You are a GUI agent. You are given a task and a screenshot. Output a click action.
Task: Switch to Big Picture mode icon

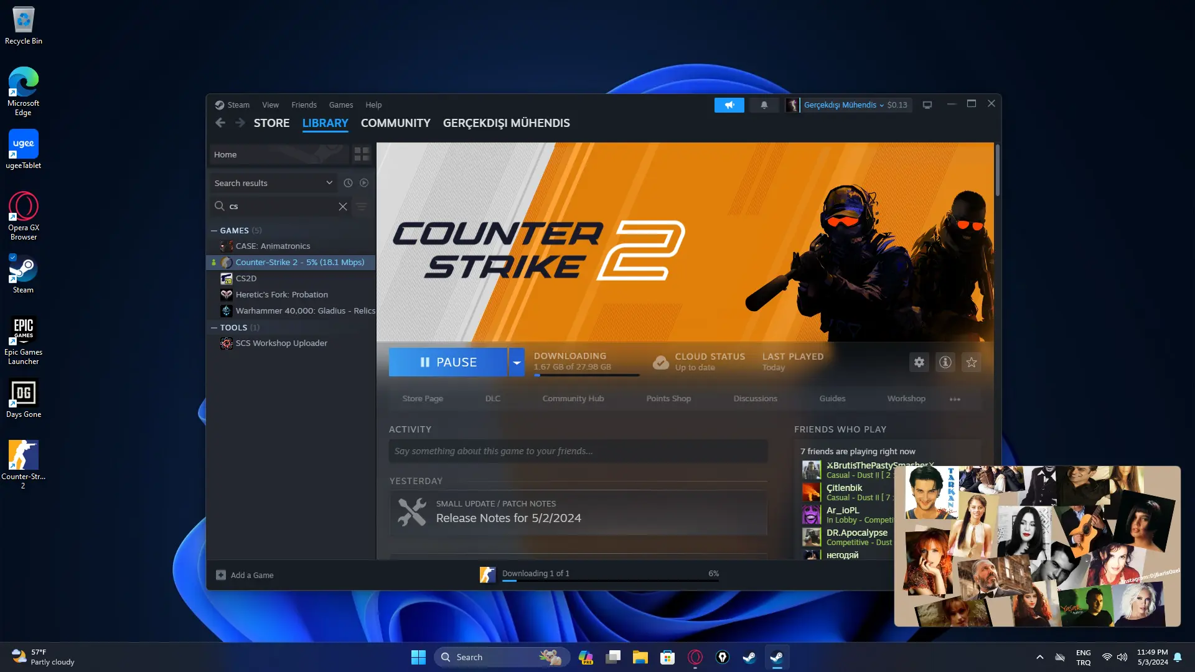(x=927, y=105)
